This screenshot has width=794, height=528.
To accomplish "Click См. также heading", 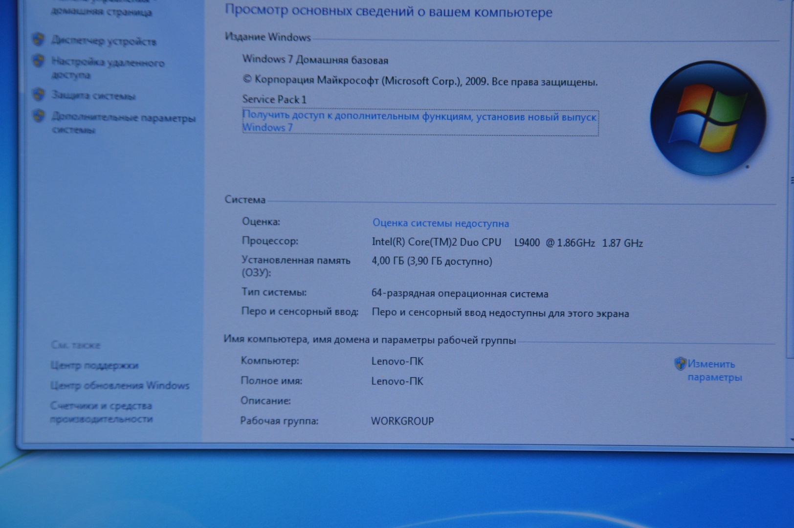I will coord(75,345).
